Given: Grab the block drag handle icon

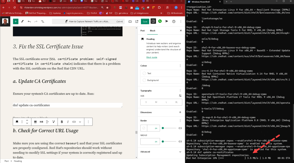Looking at the screenshot, I should (22, 122).
